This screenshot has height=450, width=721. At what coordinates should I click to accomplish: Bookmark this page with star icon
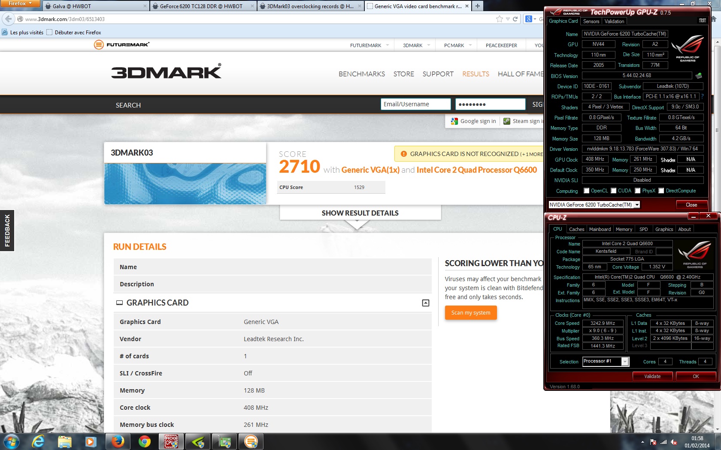pos(499,19)
